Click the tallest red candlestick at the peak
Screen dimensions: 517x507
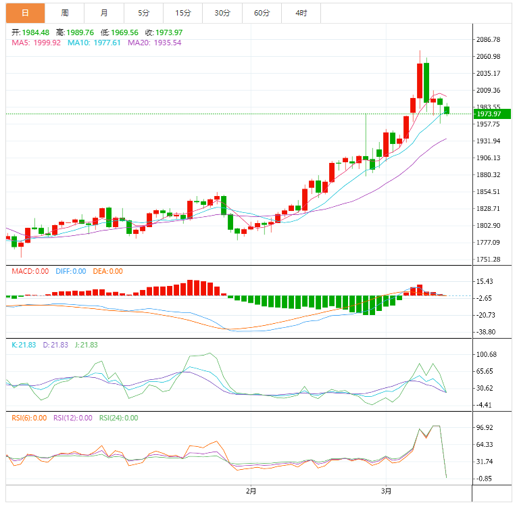pyautogui.click(x=420, y=82)
